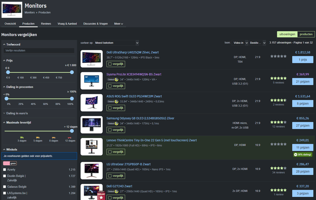Click the 12 dagen delivery truck icon
The height and width of the screenshot is (200, 316).
pos(70,138)
